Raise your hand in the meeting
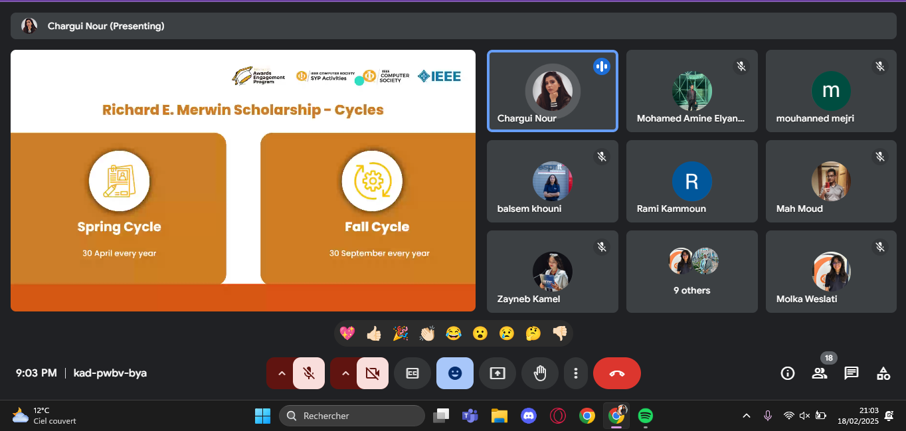 pyautogui.click(x=540, y=373)
